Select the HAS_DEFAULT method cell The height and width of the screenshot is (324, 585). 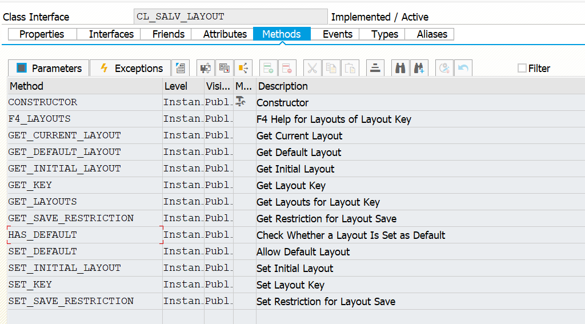tap(85, 235)
